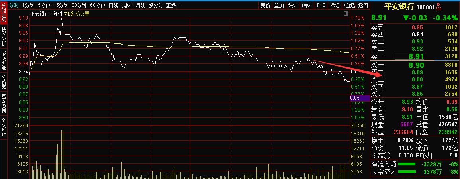Click the 市值 value 1530亿
Viewport: 460px width, 179px height.
(x=448, y=117)
